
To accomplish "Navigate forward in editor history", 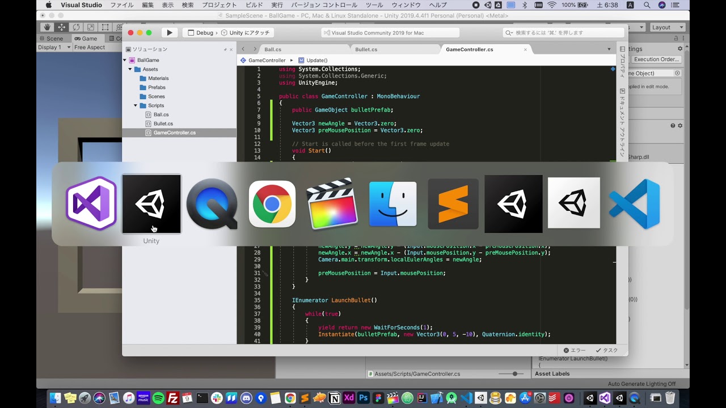I will pyautogui.click(x=255, y=49).
